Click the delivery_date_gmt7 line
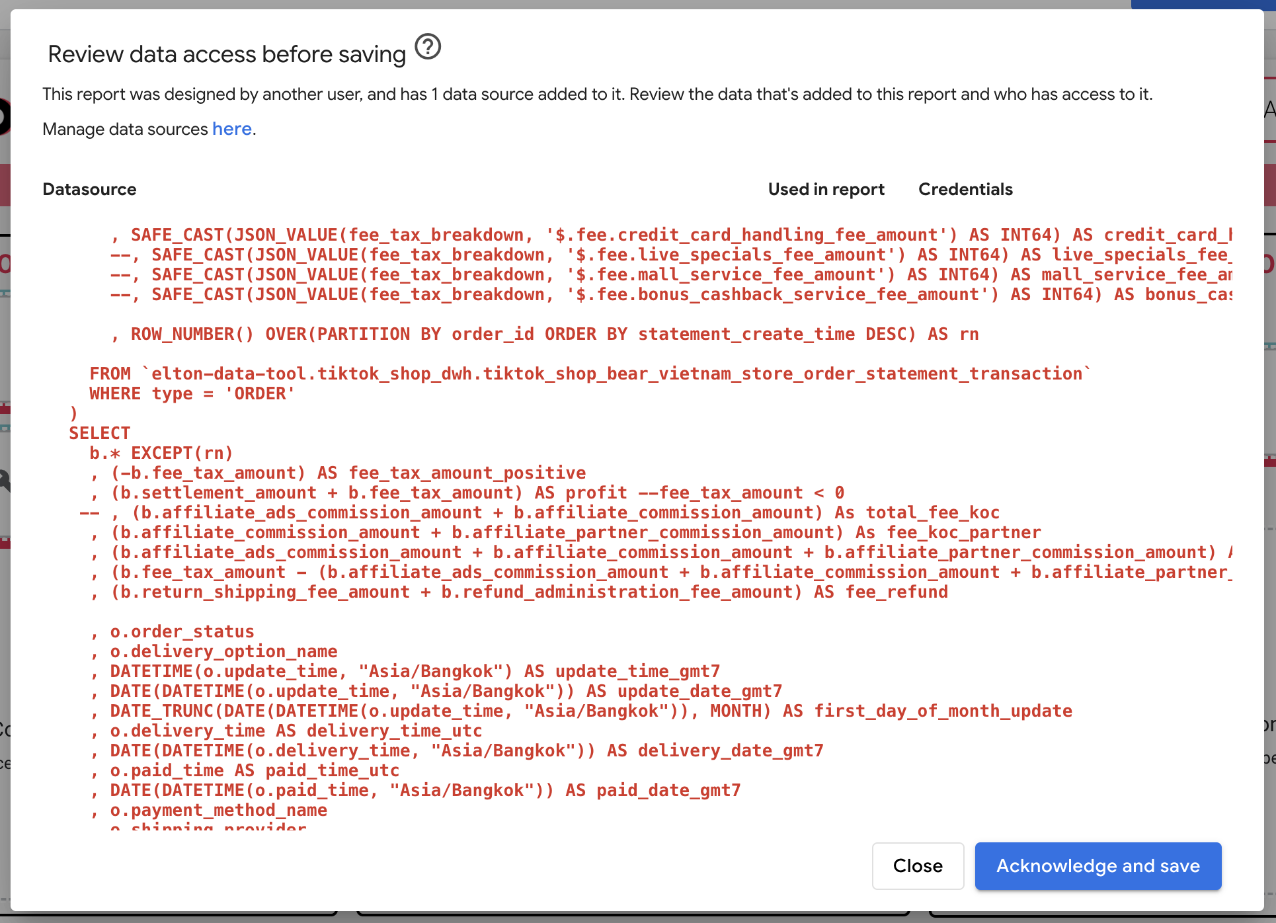The width and height of the screenshot is (1276, 923). click(456, 750)
